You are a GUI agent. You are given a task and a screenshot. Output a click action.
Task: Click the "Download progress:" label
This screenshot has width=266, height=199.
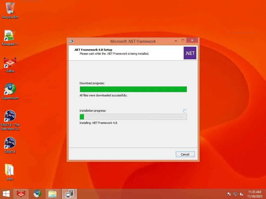92,83
